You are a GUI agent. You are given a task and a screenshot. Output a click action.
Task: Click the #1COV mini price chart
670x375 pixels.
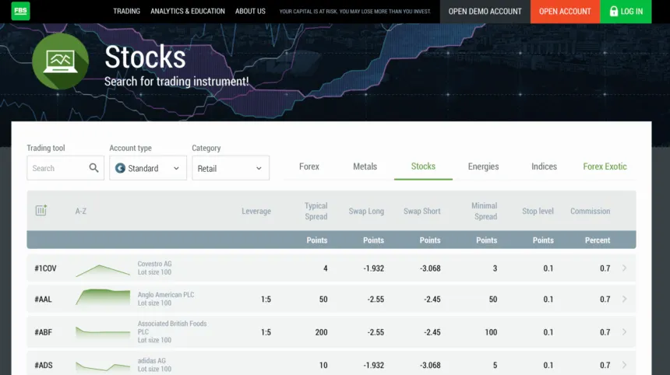pos(103,268)
